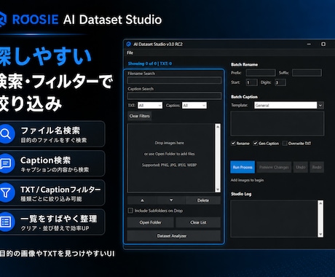Click the Start number field

252,82
